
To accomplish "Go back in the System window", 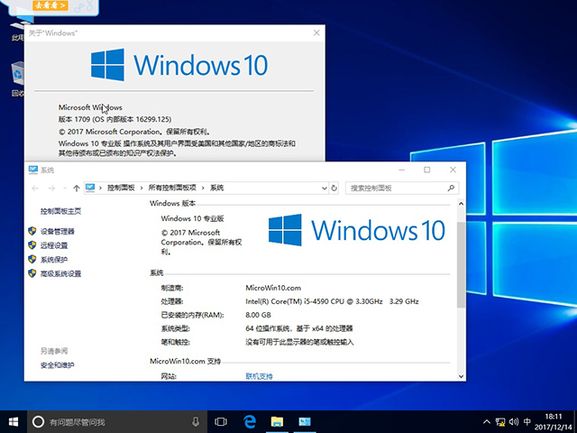I will pyautogui.click(x=35, y=189).
